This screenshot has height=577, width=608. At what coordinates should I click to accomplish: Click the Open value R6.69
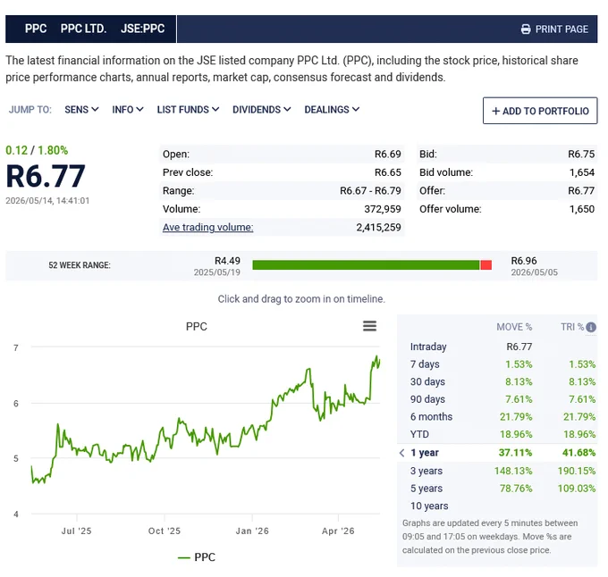[x=387, y=155]
